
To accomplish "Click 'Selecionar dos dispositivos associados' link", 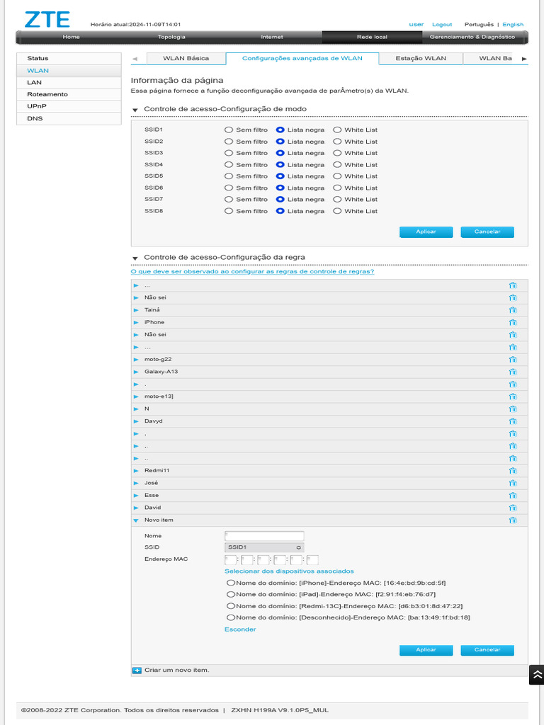I will coord(289,571).
